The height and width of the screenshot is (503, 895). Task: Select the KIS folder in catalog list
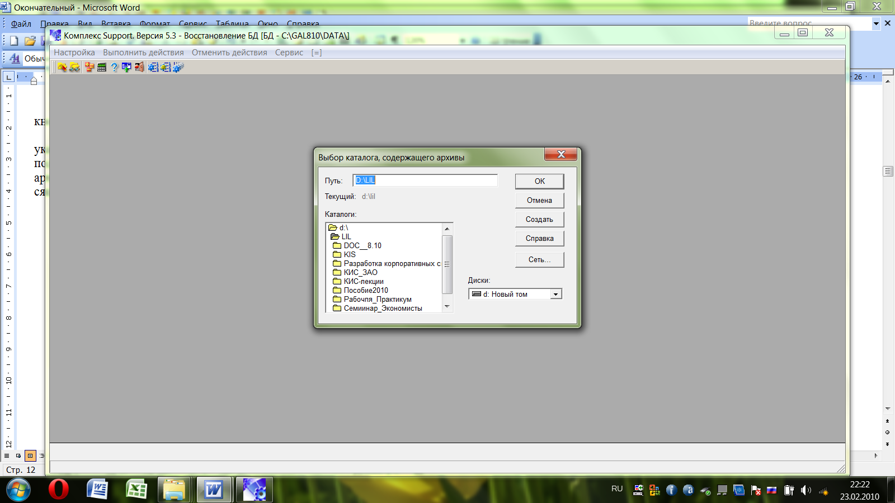coord(344,254)
